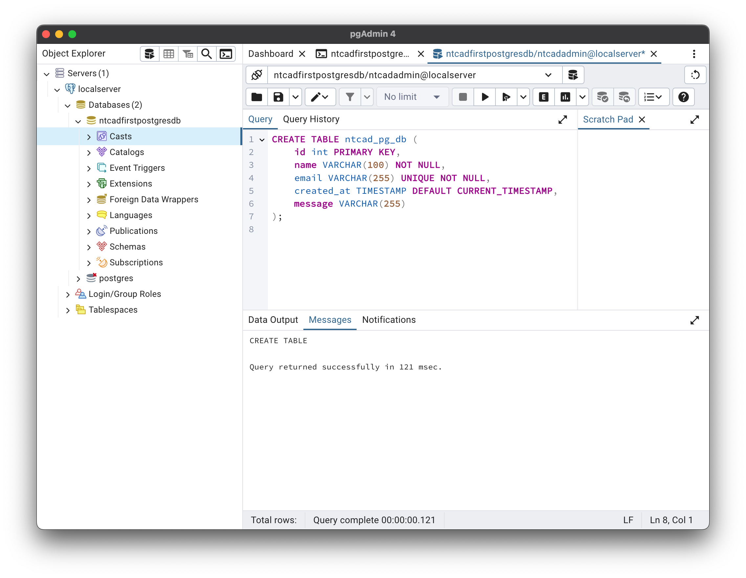Open the execute options dropdown arrow

coord(523,97)
